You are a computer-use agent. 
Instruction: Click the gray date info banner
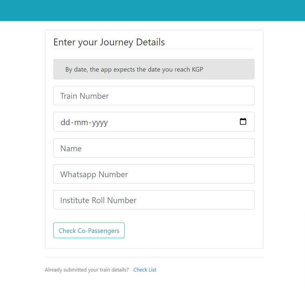click(154, 69)
